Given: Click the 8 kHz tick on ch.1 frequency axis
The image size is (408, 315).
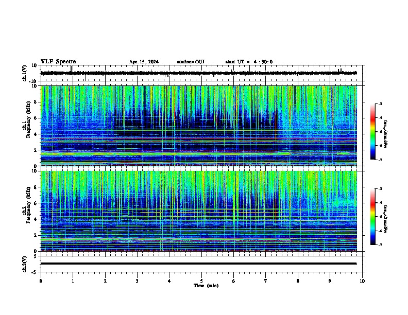Looking at the screenshot, I should tap(36, 102).
